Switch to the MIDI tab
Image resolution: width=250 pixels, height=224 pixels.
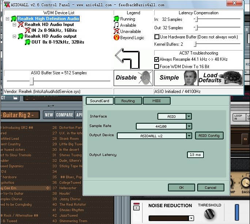click(156, 101)
